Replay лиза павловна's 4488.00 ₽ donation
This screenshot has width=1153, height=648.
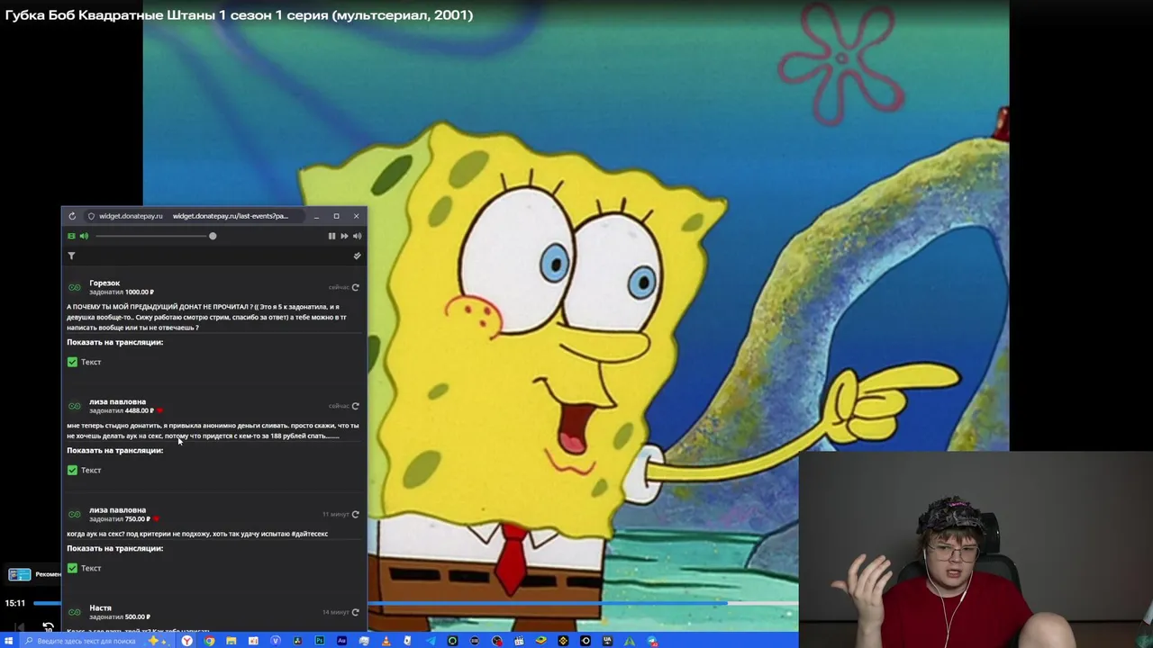355,406
